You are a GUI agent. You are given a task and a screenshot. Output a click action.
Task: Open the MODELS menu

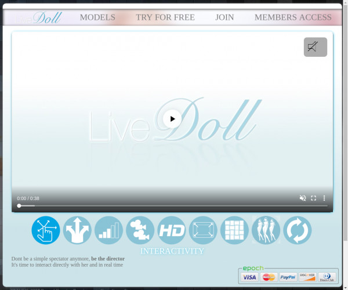[97, 17]
